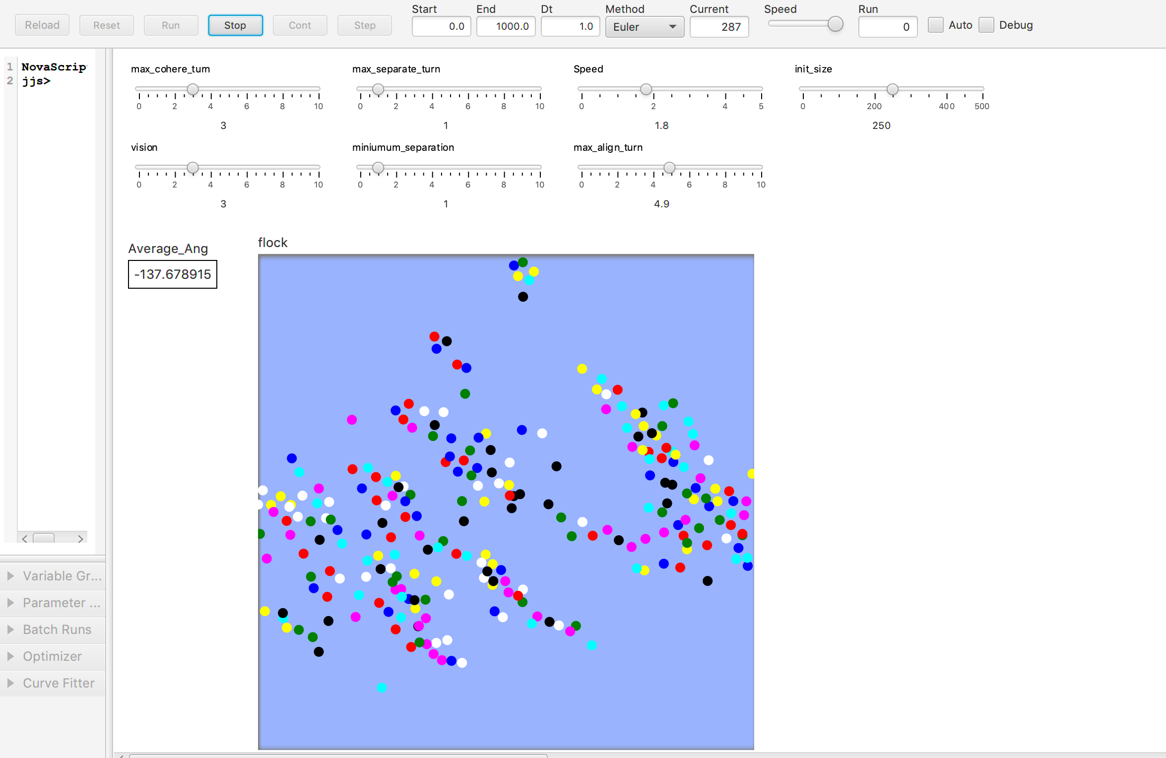Click the jjs> console prompt line
Viewport: 1166px width, 758px height.
click(x=36, y=81)
